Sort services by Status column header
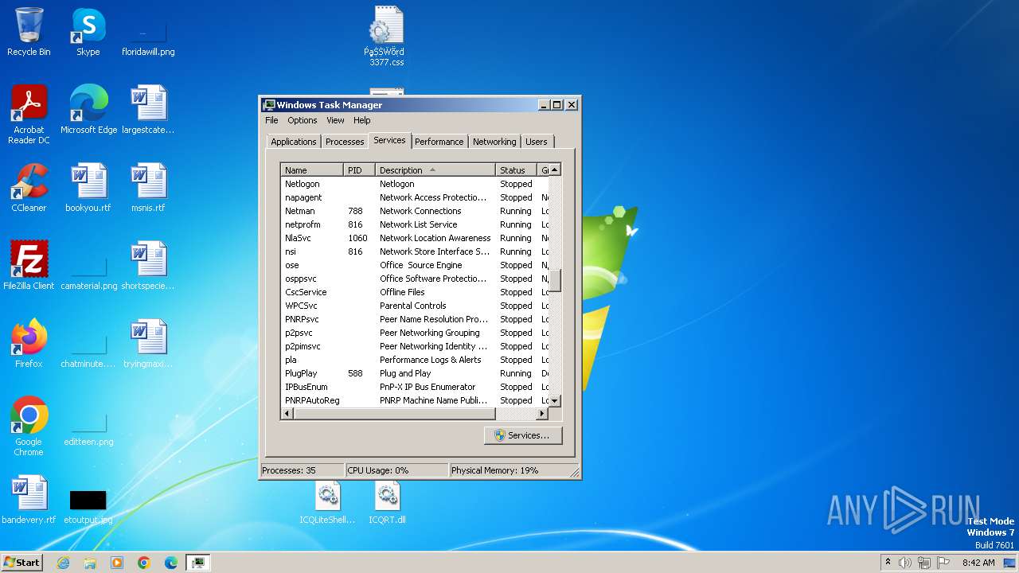Screen dimensions: 1019x573 (517, 170)
